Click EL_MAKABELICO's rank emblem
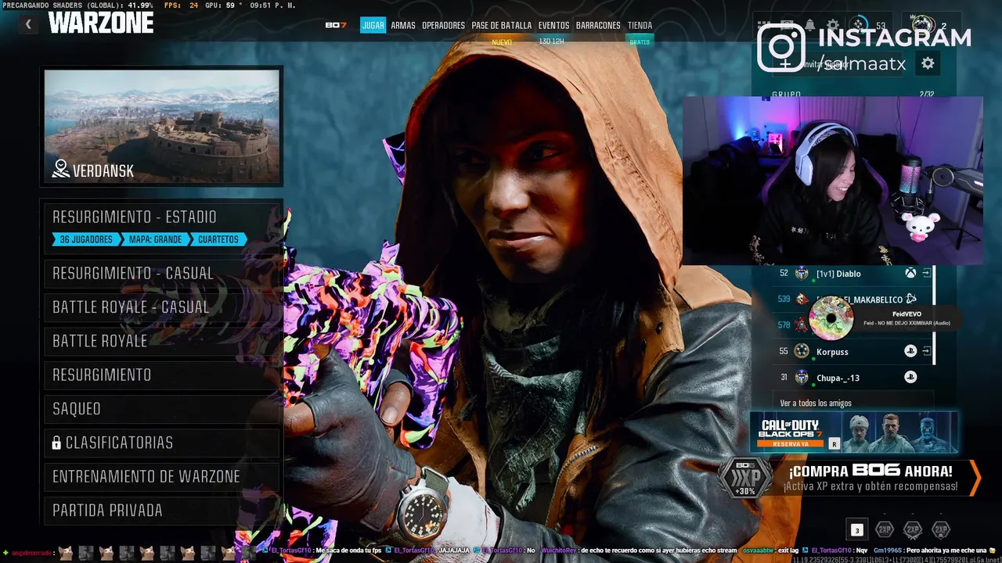 pyautogui.click(x=802, y=299)
